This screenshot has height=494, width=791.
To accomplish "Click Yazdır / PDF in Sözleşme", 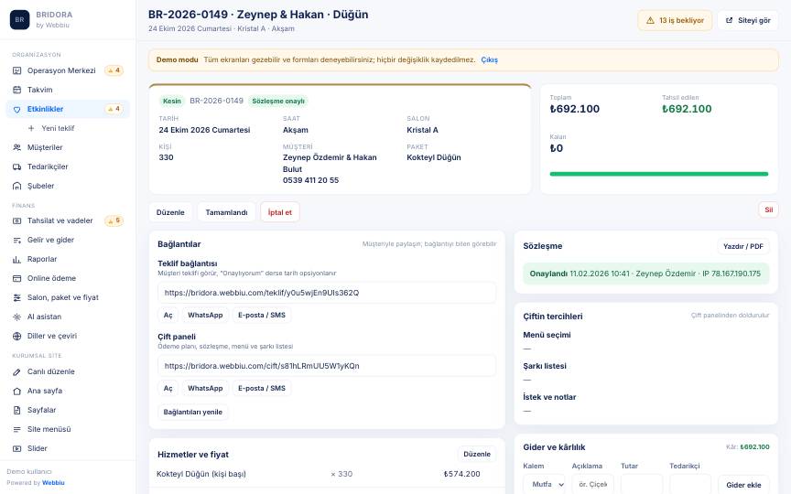I will point(743,246).
